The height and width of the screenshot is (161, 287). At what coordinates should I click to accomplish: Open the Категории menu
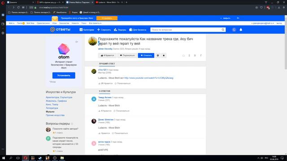coord(87,30)
